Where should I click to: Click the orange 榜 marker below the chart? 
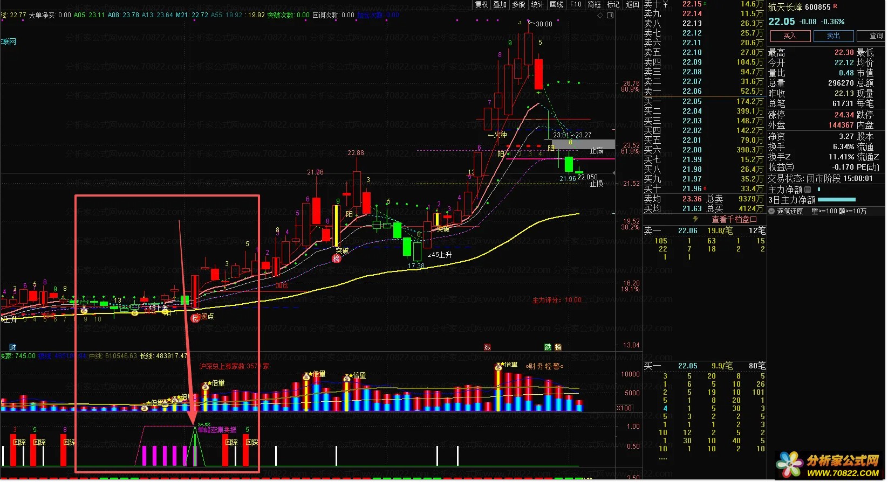pos(558,347)
